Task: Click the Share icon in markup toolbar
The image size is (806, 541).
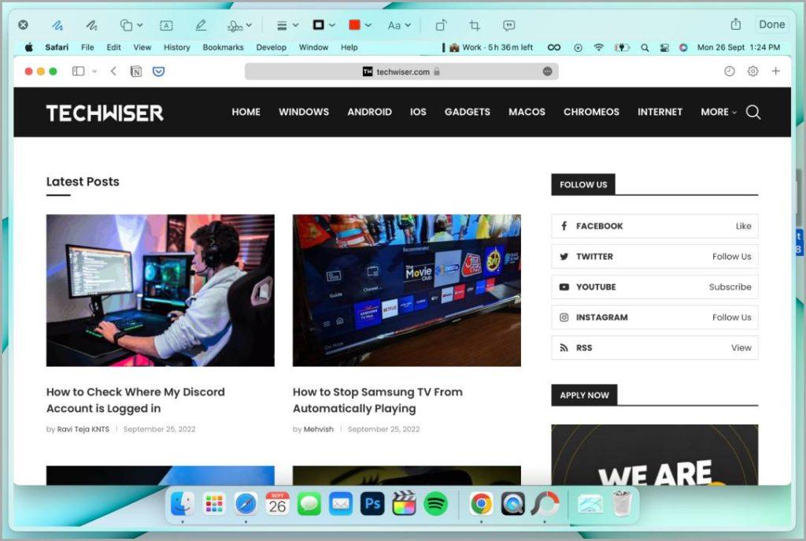Action: (736, 24)
